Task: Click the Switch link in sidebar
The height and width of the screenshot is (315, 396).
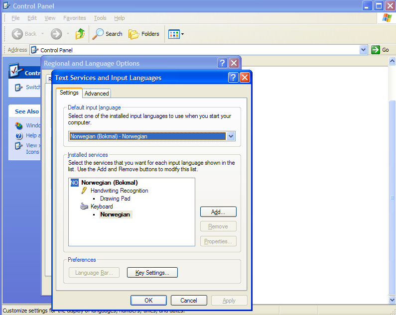Action: 33,87
